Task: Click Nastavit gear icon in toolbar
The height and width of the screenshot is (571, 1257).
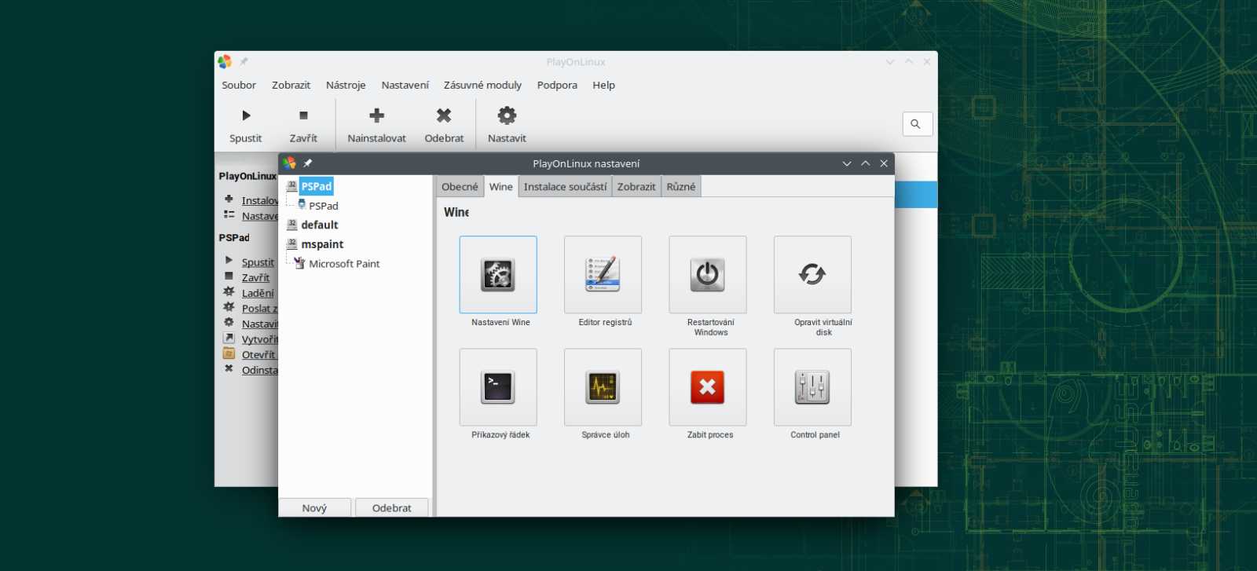Action: (x=507, y=115)
